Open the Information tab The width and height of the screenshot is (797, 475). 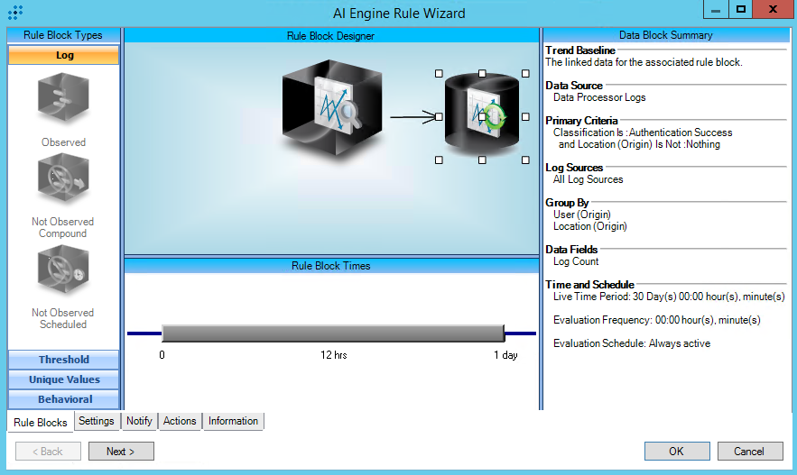point(233,421)
